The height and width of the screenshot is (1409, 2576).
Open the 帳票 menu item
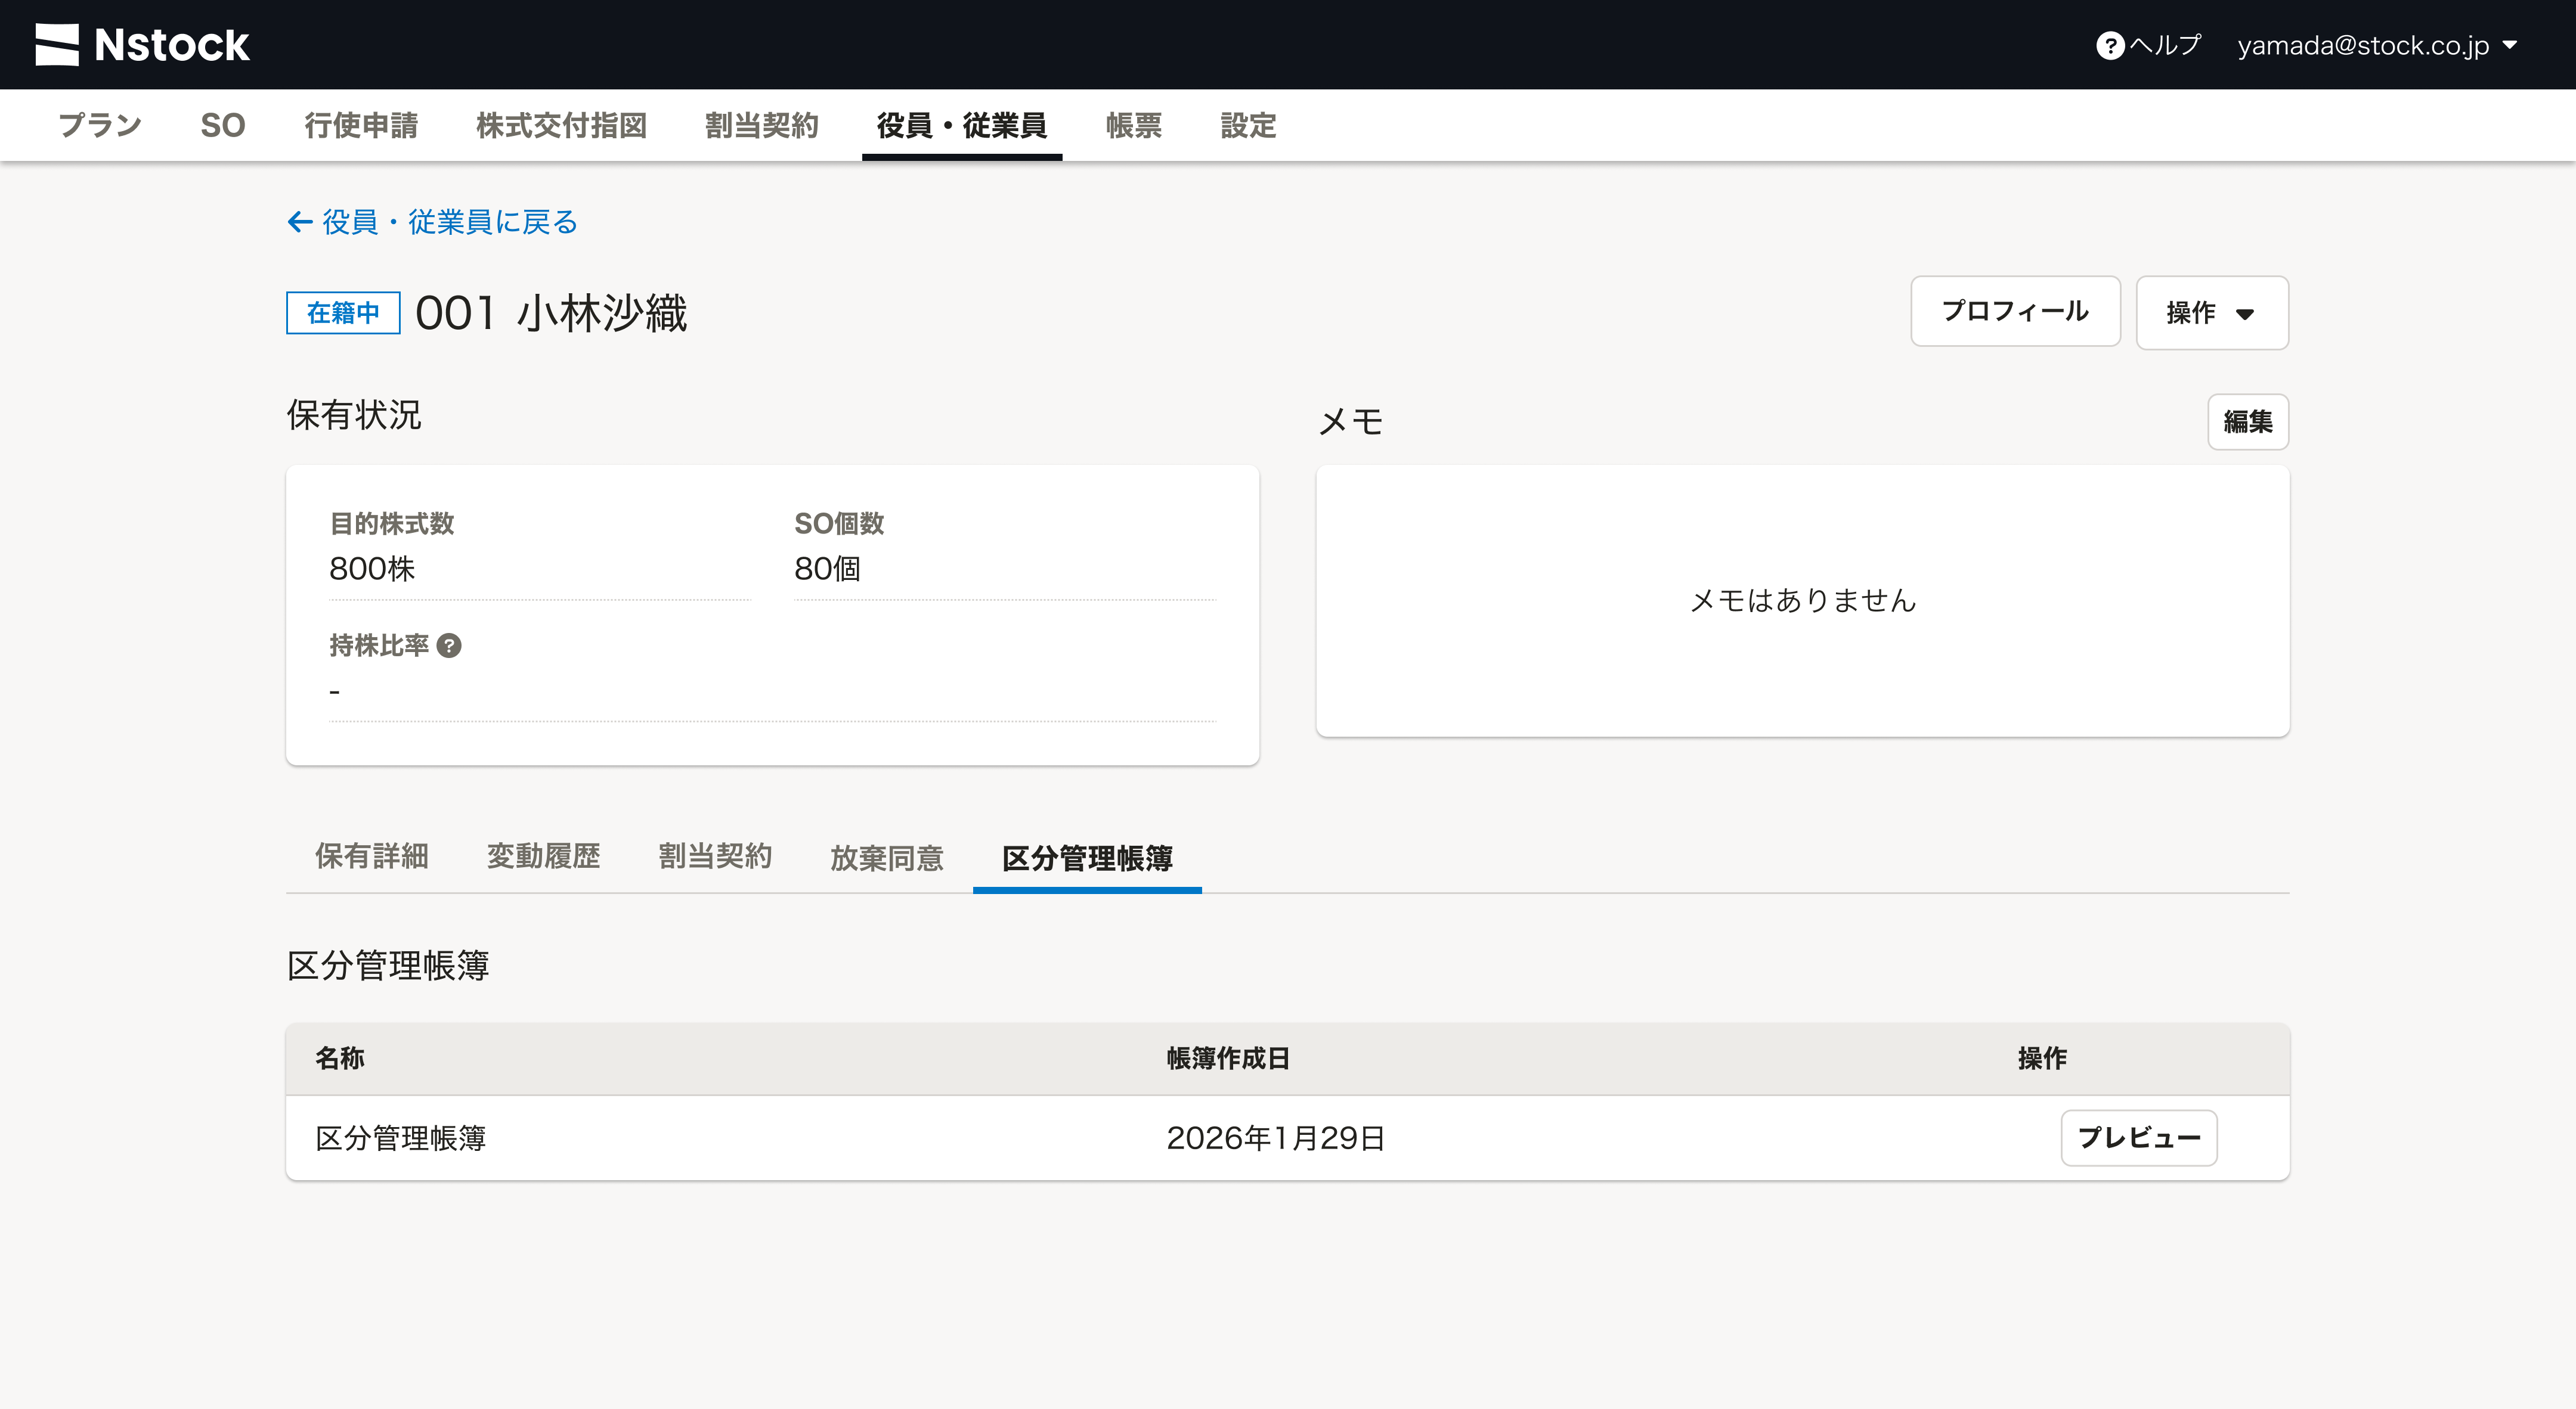click(1133, 126)
